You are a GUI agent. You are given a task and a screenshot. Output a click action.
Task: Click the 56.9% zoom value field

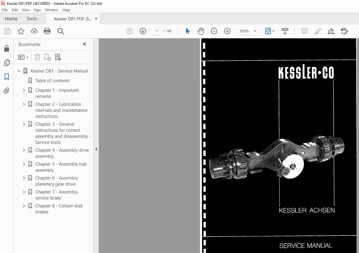[244, 31]
